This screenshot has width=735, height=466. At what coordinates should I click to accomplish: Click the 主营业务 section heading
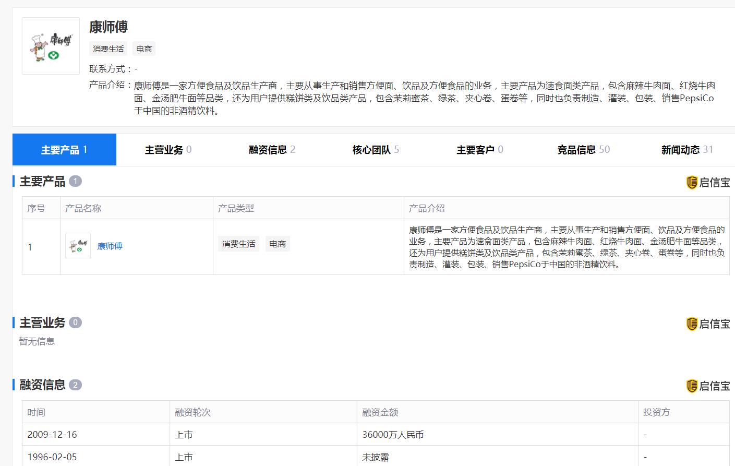pyautogui.click(x=42, y=322)
